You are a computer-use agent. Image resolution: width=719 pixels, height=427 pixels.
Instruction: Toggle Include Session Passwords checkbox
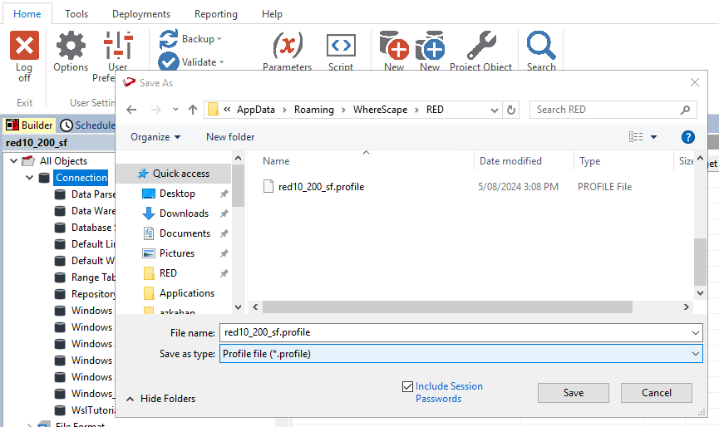click(x=407, y=386)
